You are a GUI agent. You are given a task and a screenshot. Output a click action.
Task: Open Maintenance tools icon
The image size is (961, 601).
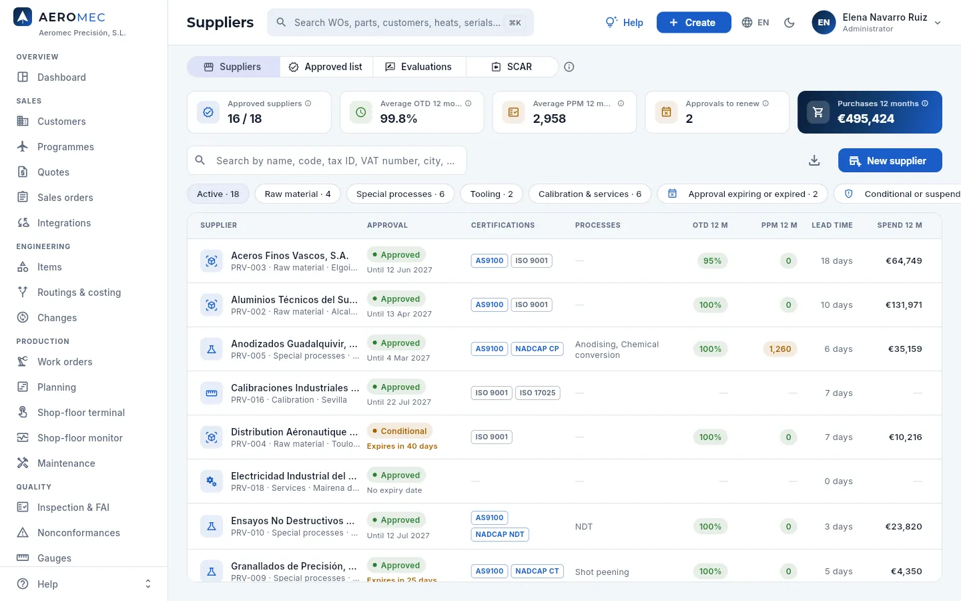(x=23, y=463)
